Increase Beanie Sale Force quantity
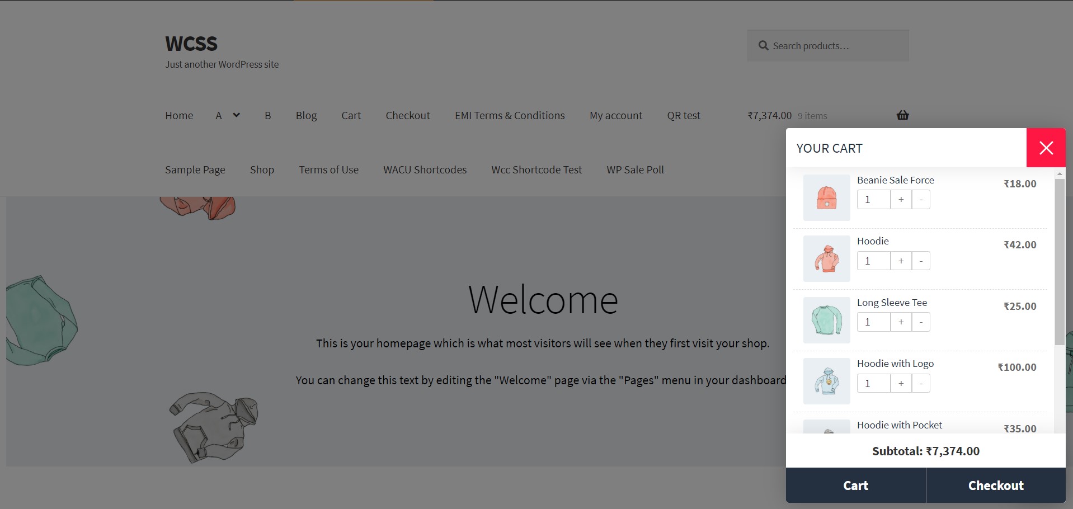This screenshot has width=1073, height=509. [901, 199]
